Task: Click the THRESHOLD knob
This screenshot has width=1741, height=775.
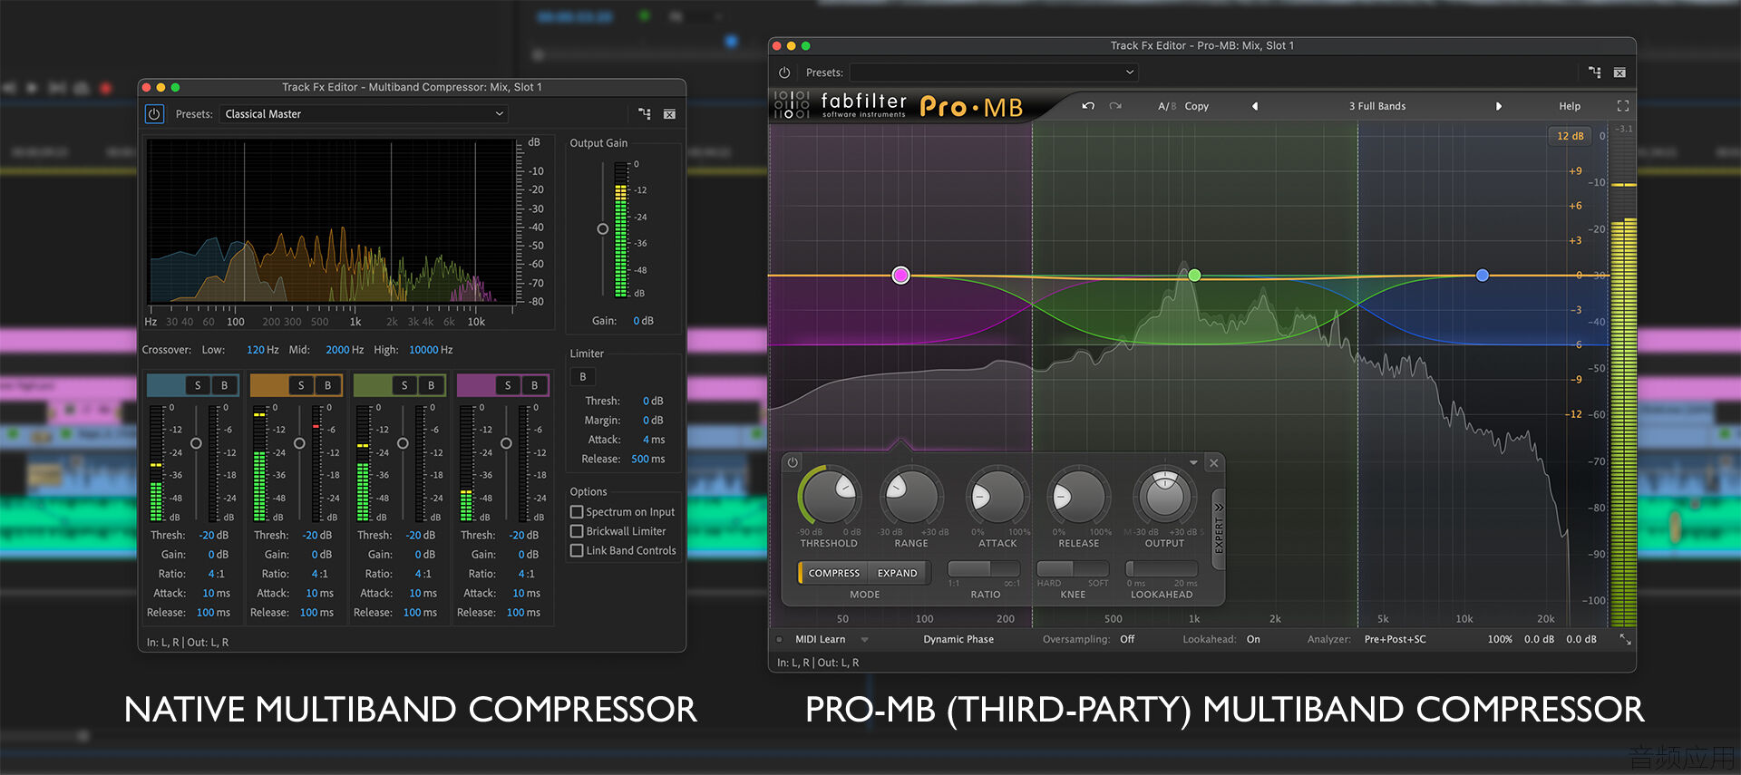Action: pyautogui.click(x=830, y=496)
